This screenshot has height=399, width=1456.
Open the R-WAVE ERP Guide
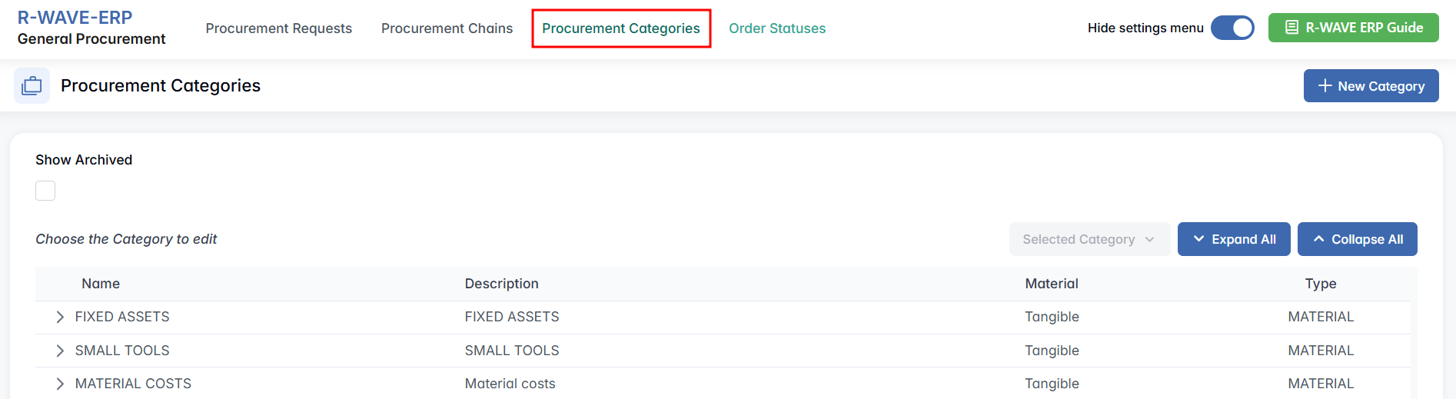tap(1353, 28)
